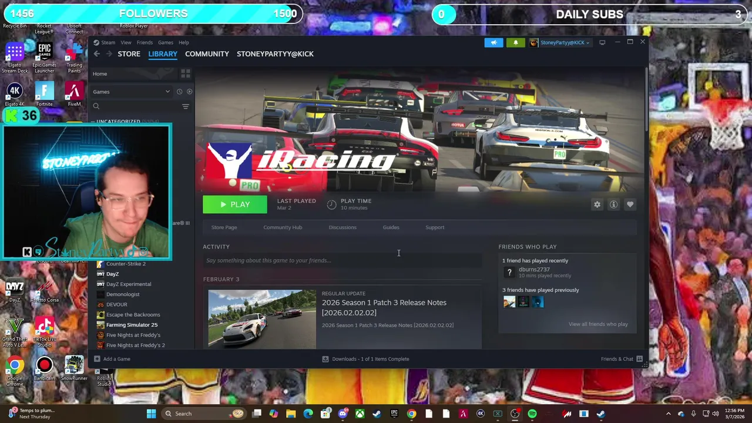Viewport: 752px width, 423px height.
Task: Click the library search field
Action: pos(135,106)
